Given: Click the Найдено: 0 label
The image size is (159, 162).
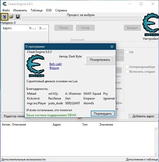Looking at the screenshot, I should click(8, 23).
